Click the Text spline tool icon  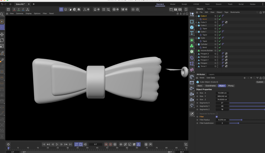(x=192, y=33)
